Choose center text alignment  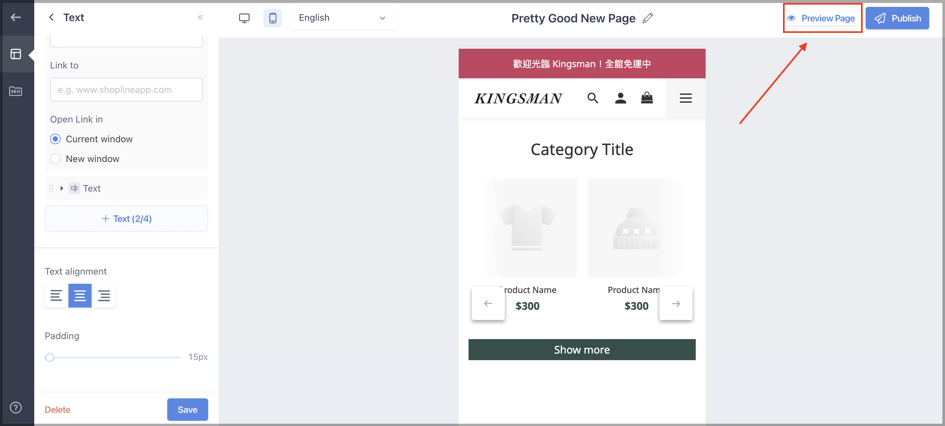80,295
